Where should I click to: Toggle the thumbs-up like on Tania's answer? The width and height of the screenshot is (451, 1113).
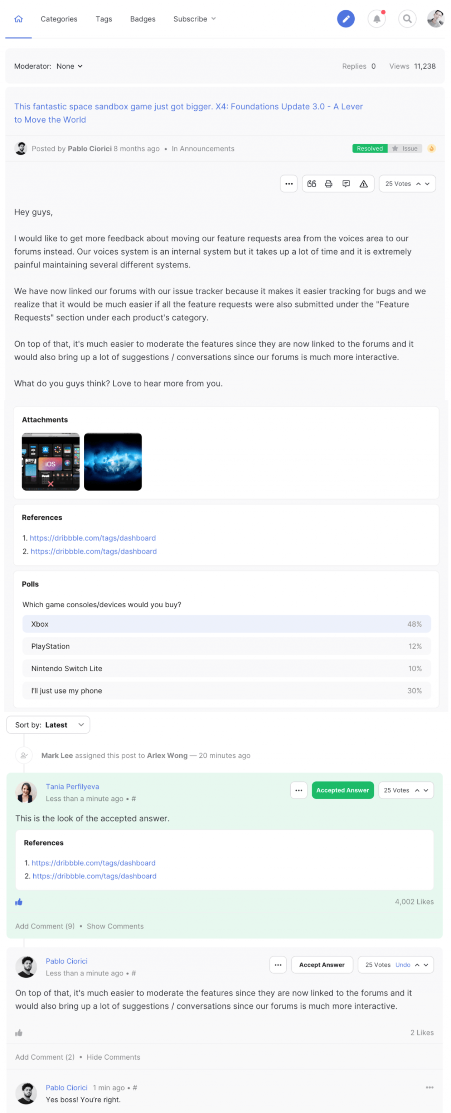pos(19,902)
